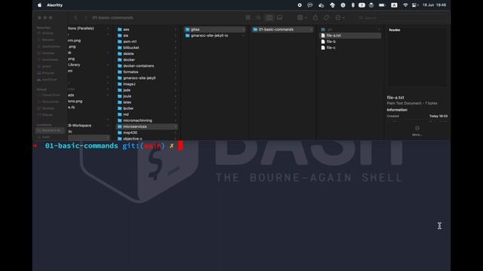Open the Group By dropdown in Finder toolbar
This screenshot has height=271, width=483.
pyautogui.click(x=302, y=17)
